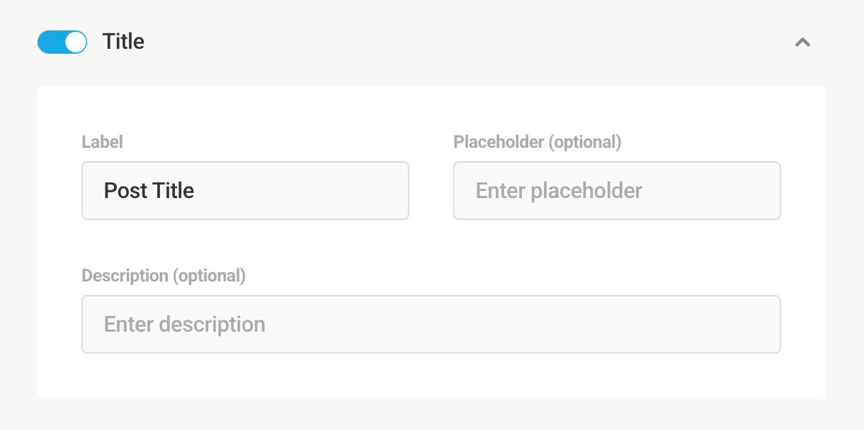Switch off the blue Title toggle
Screen dimensions: 864x430
point(62,42)
